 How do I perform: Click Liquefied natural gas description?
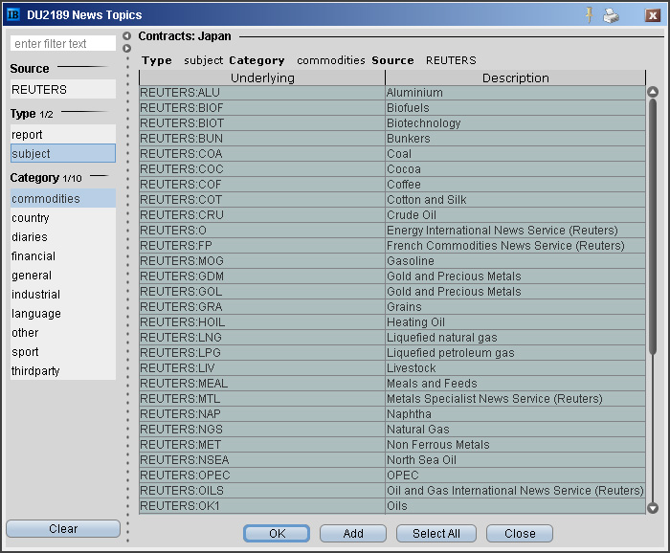[x=515, y=338]
